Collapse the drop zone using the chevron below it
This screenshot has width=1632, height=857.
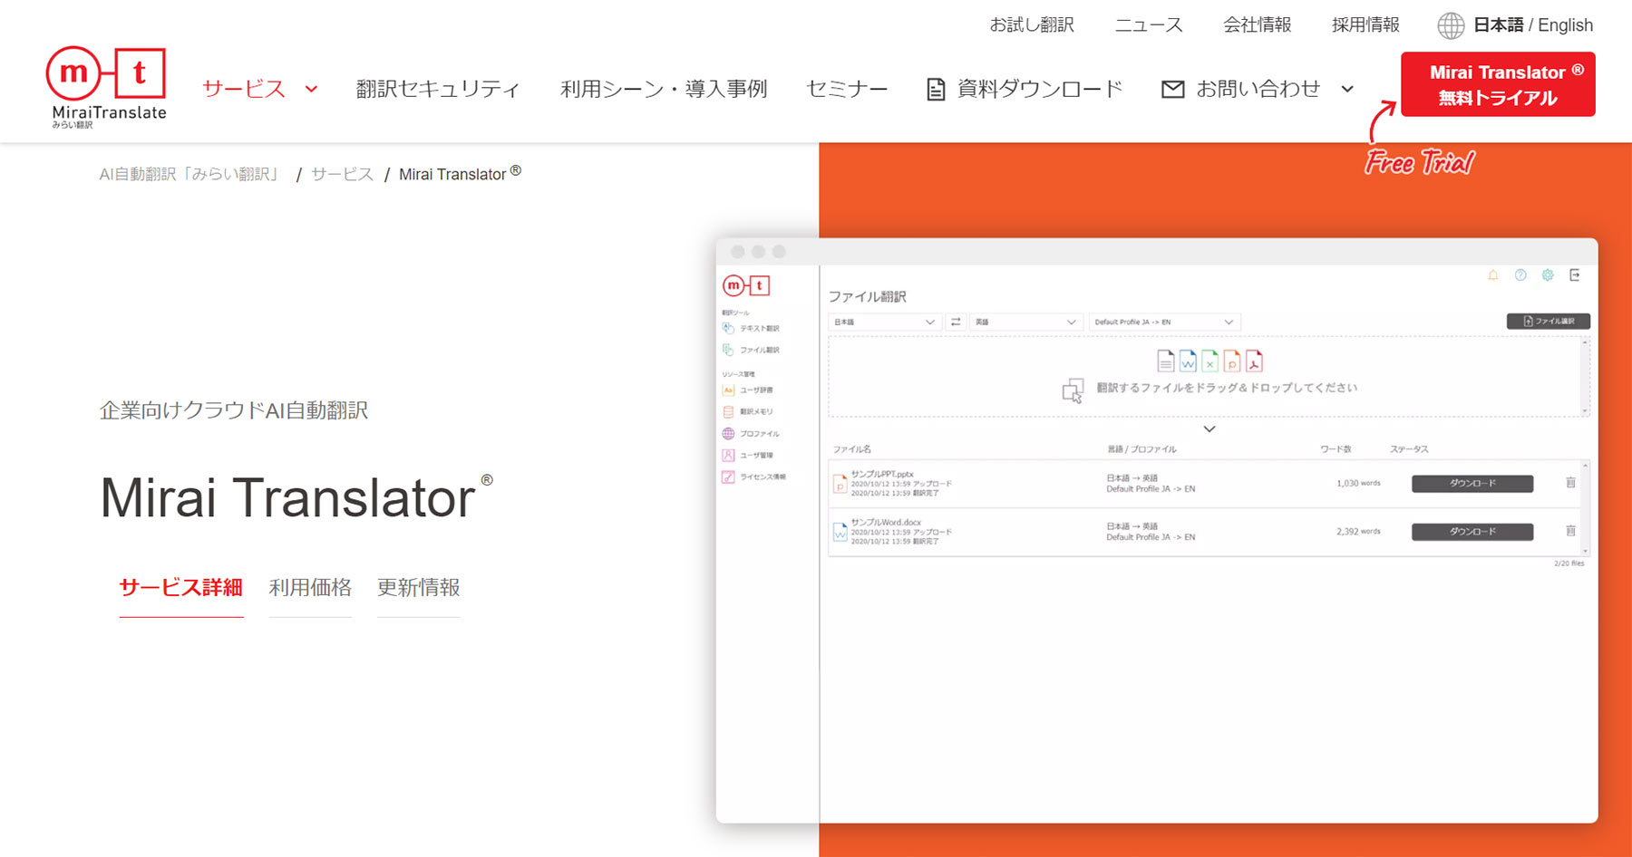coord(1209,428)
